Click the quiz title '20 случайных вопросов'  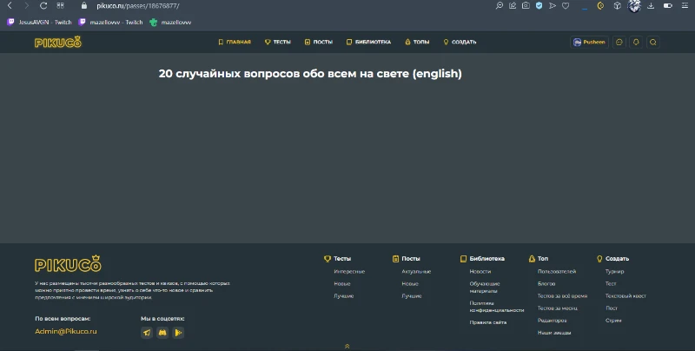[x=310, y=74]
